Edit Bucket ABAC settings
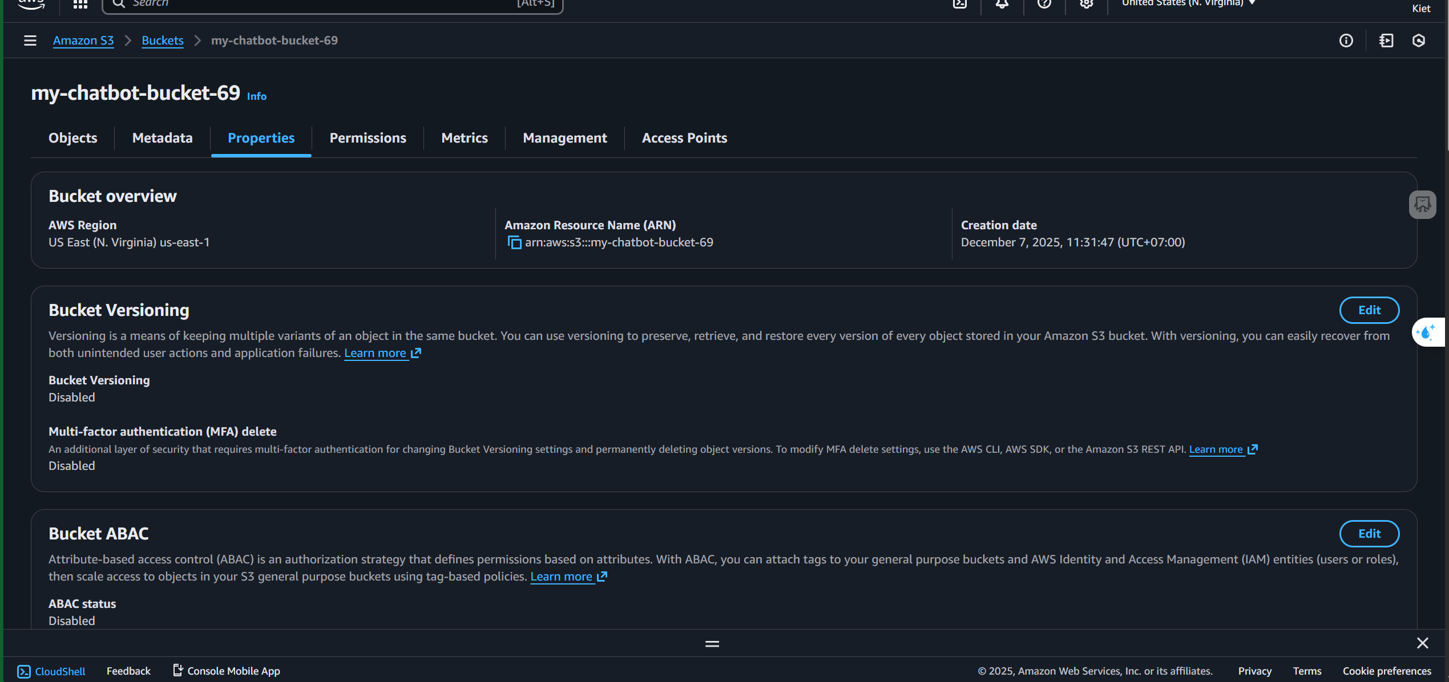Screen dimensions: 1449x682 pos(1369,534)
